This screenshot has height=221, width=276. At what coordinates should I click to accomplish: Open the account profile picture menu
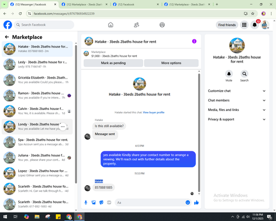tap(265, 25)
